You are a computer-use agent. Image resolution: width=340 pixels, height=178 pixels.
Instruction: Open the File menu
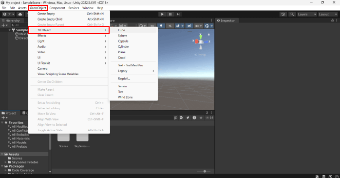pos(4,8)
